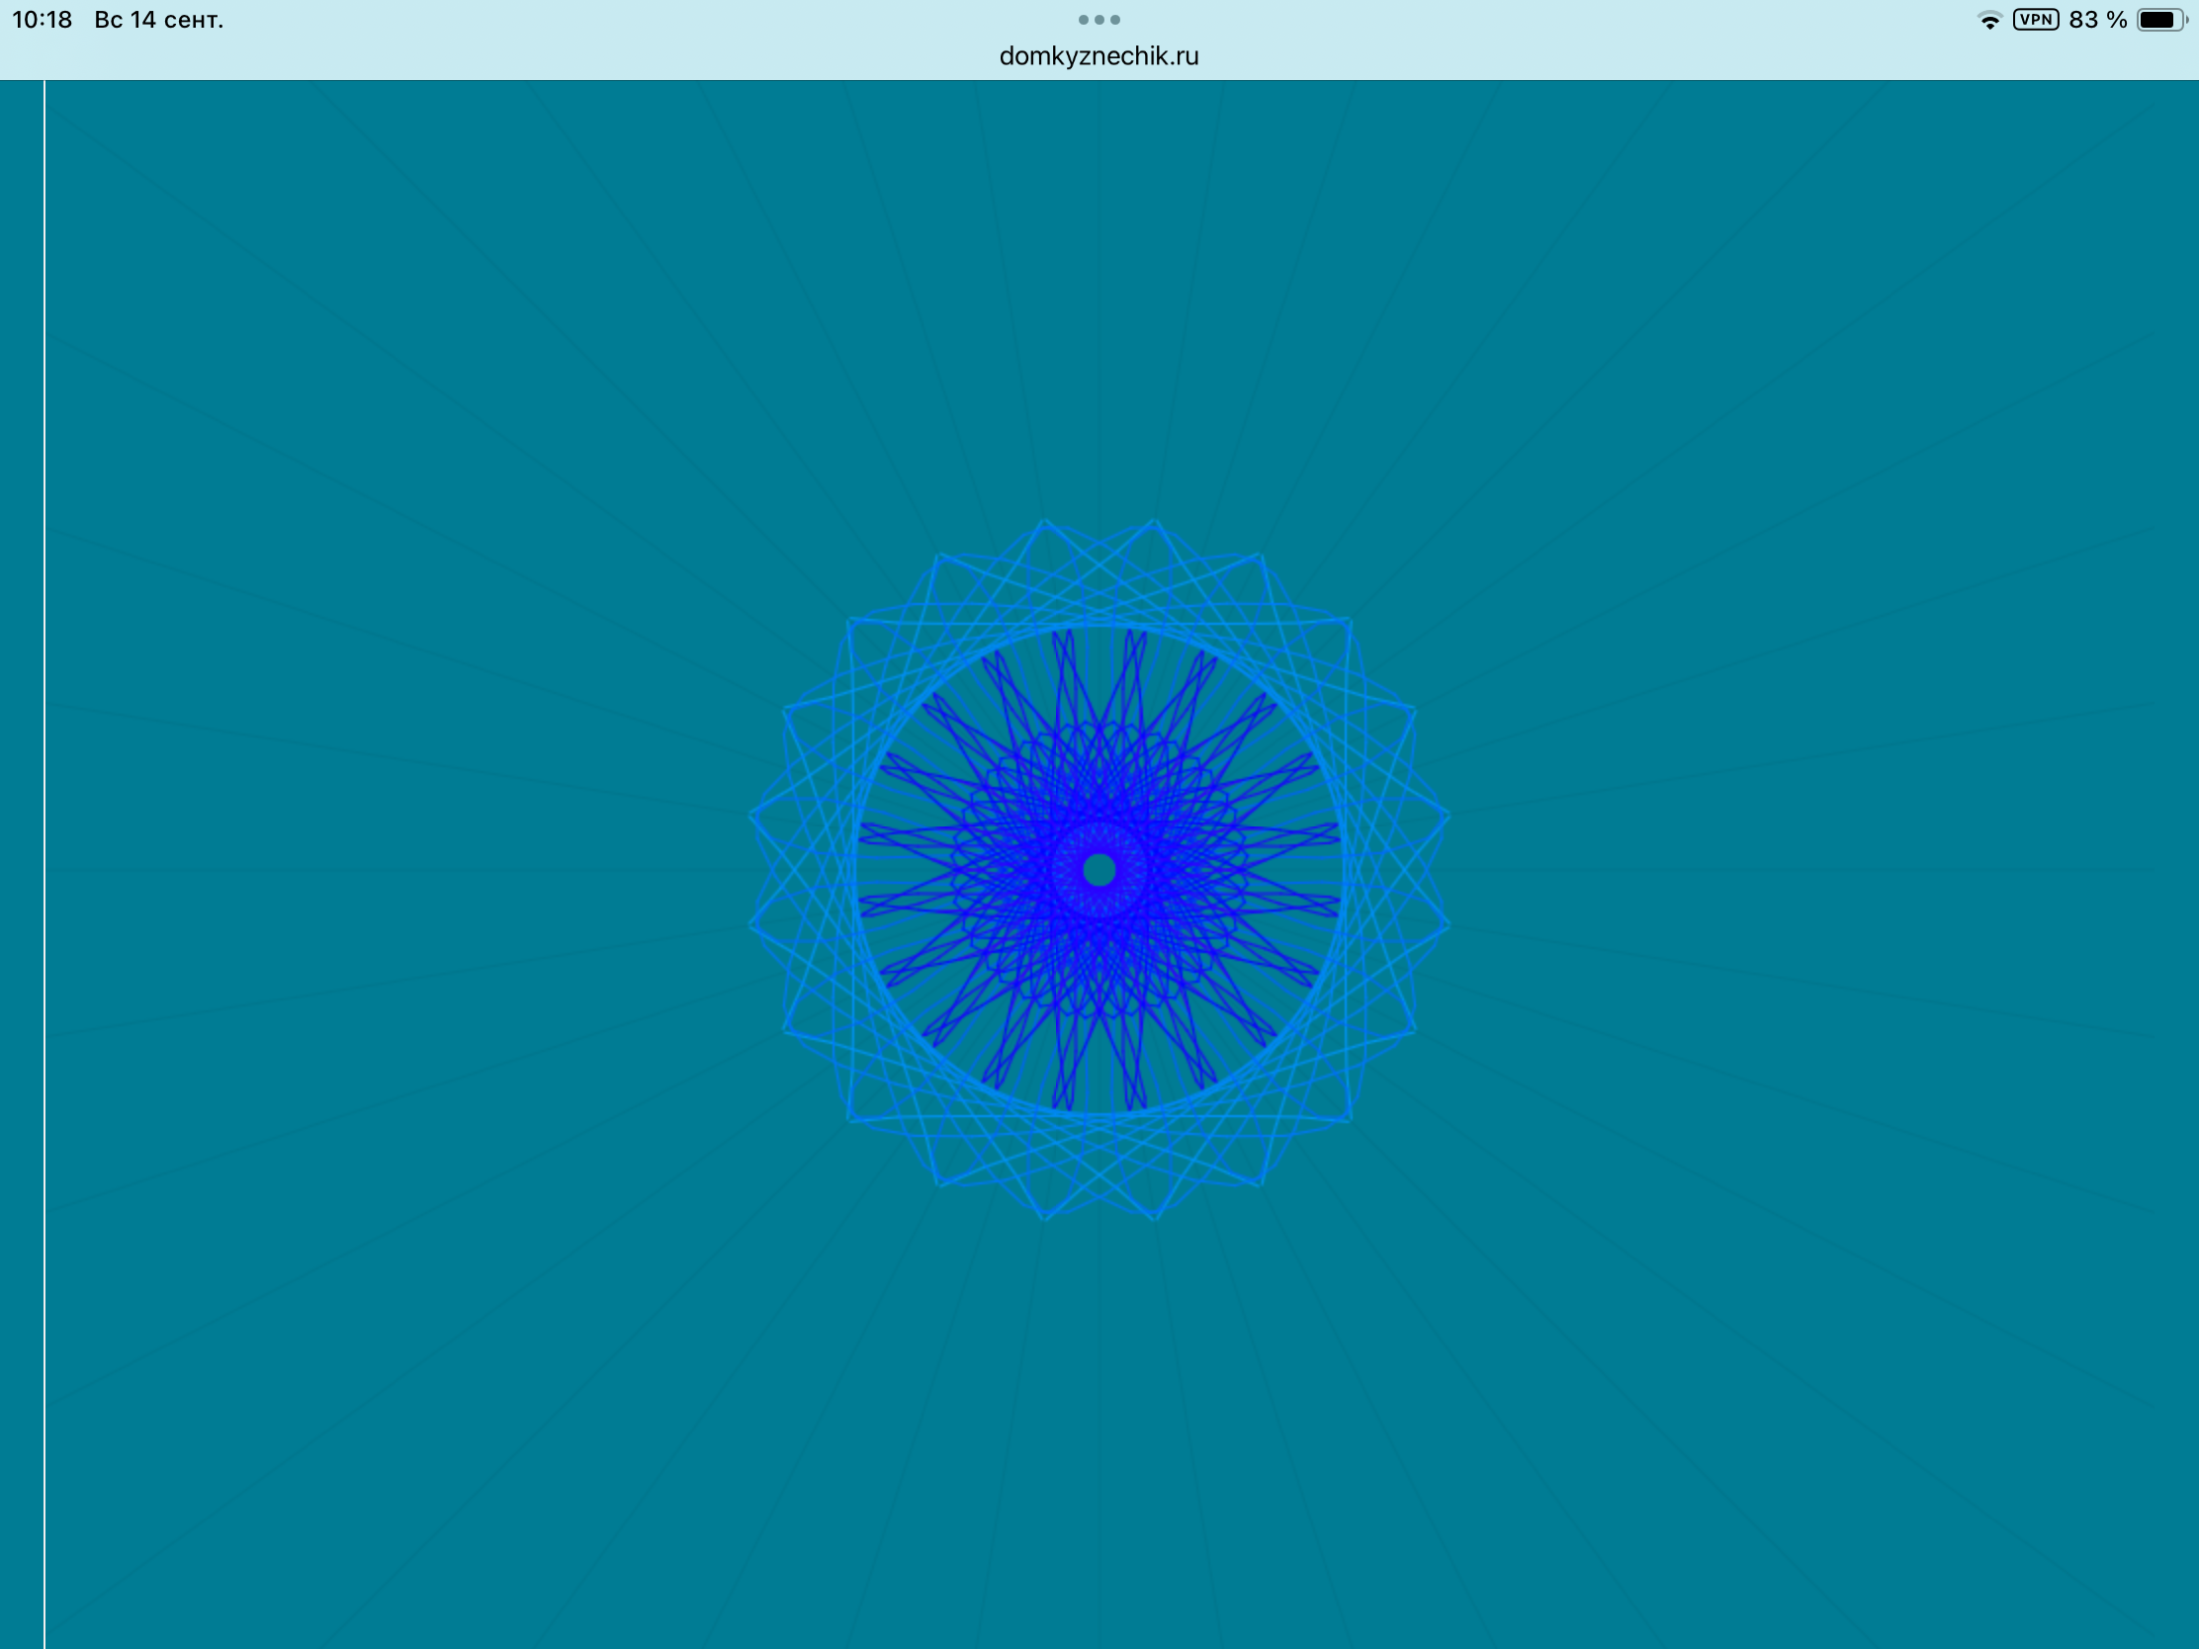Tap the 10:18 clock
This screenshot has height=1649, width=2199.
42,20
